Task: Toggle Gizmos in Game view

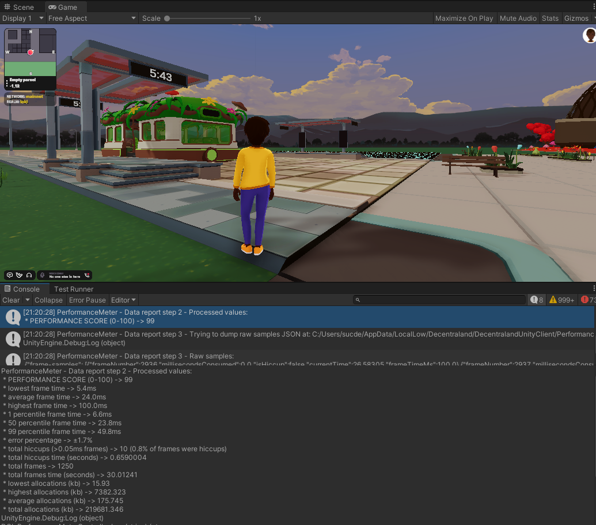Action: click(x=576, y=18)
